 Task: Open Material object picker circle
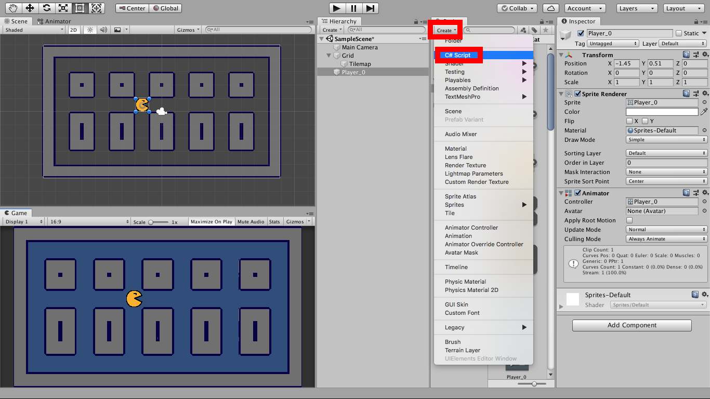pos(704,130)
